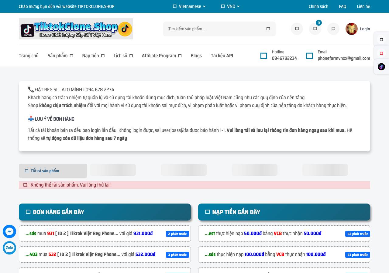Click the tự động xóa dữ liệu bold text
The width and height of the screenshot is (389, 273).
click(87, 138)
